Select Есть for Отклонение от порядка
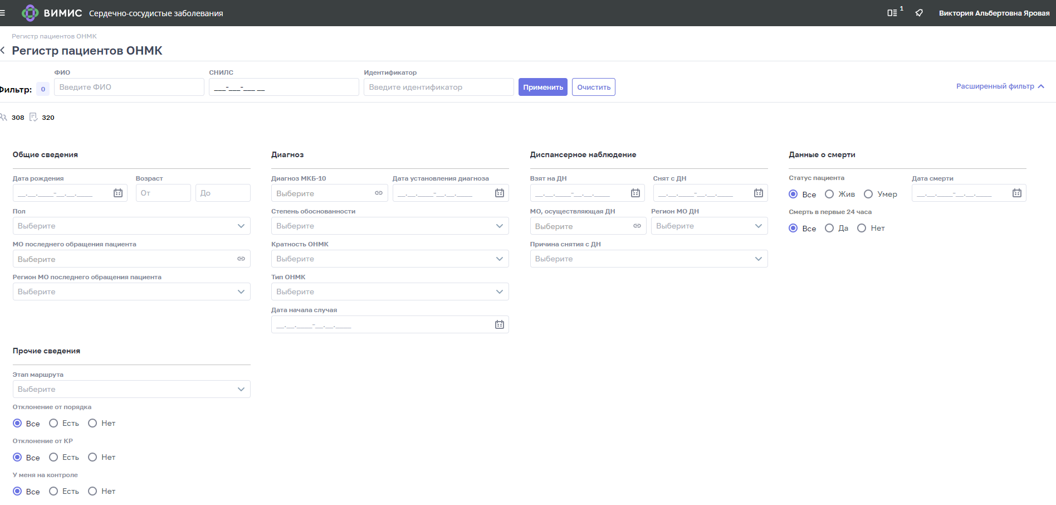 pyautogui.click(x=53, y=423)
